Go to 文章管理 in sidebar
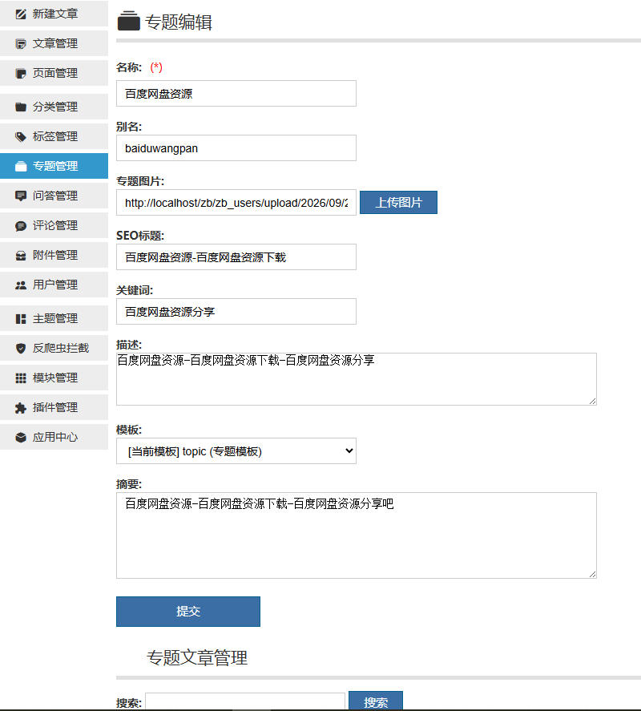The width and height of the screenshot is (641, 711). click(x=54, y=43)
